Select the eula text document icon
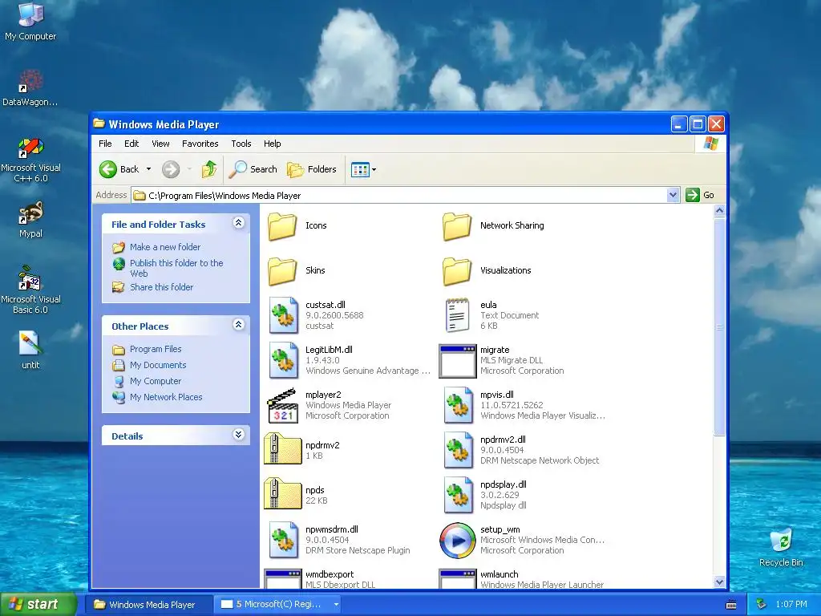 pyautogui.click(x=457, y=315)
